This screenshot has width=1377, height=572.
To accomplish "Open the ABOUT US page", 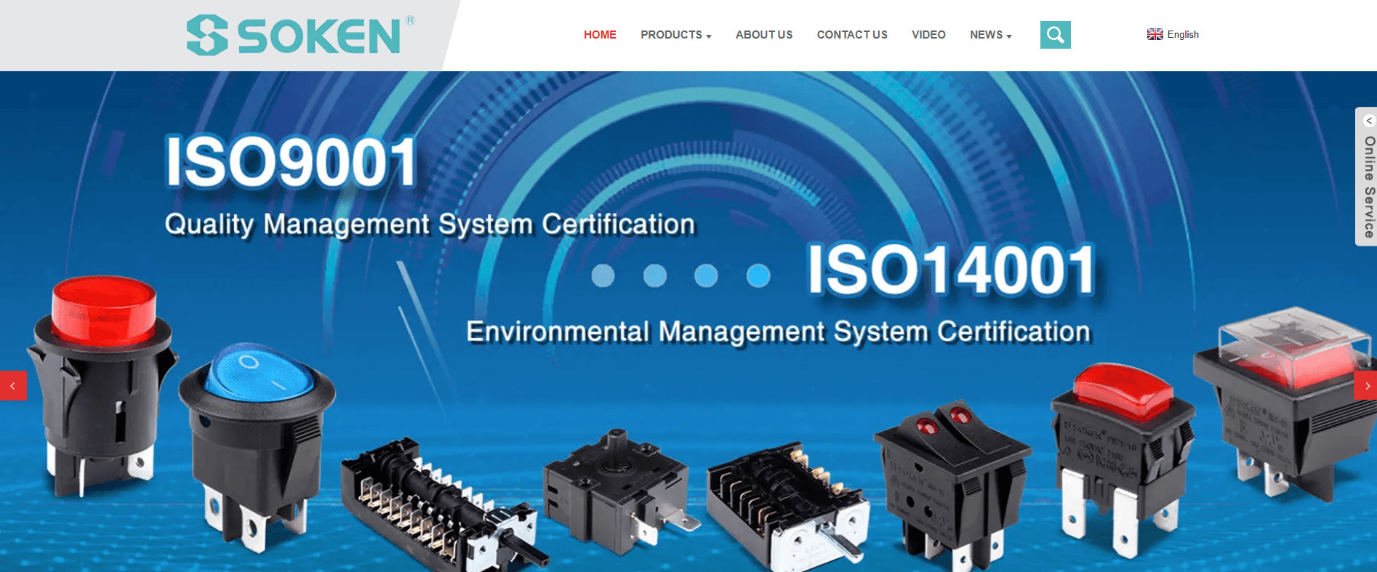I will click(764, 35).
